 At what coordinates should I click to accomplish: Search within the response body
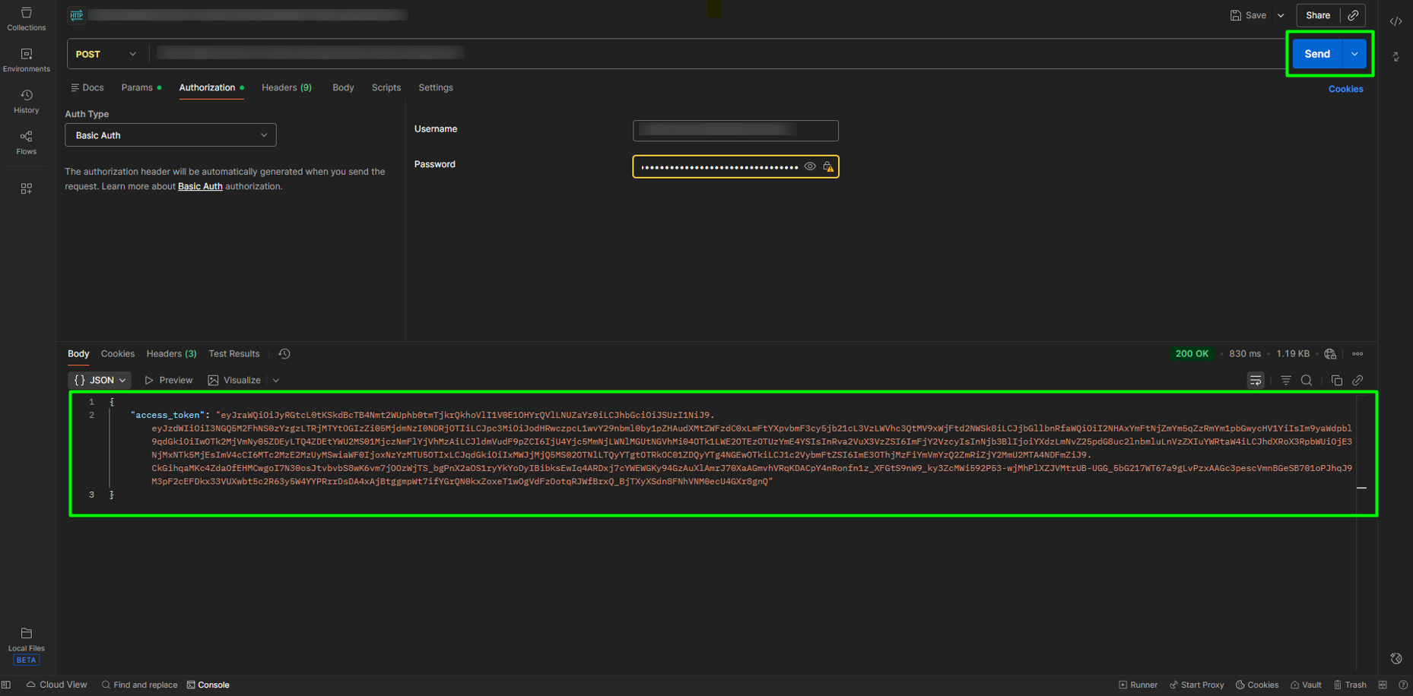(1307, 381)
